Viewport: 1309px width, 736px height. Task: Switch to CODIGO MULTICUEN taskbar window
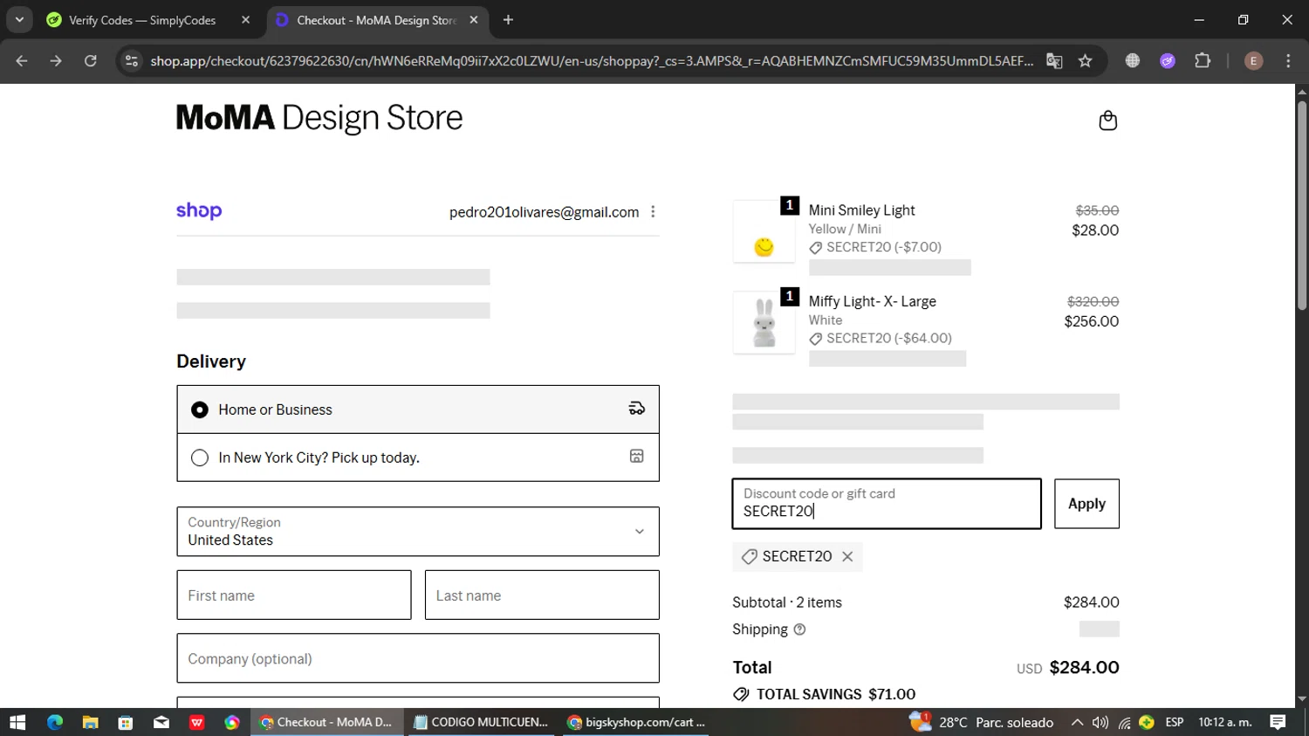pos(481,722)
